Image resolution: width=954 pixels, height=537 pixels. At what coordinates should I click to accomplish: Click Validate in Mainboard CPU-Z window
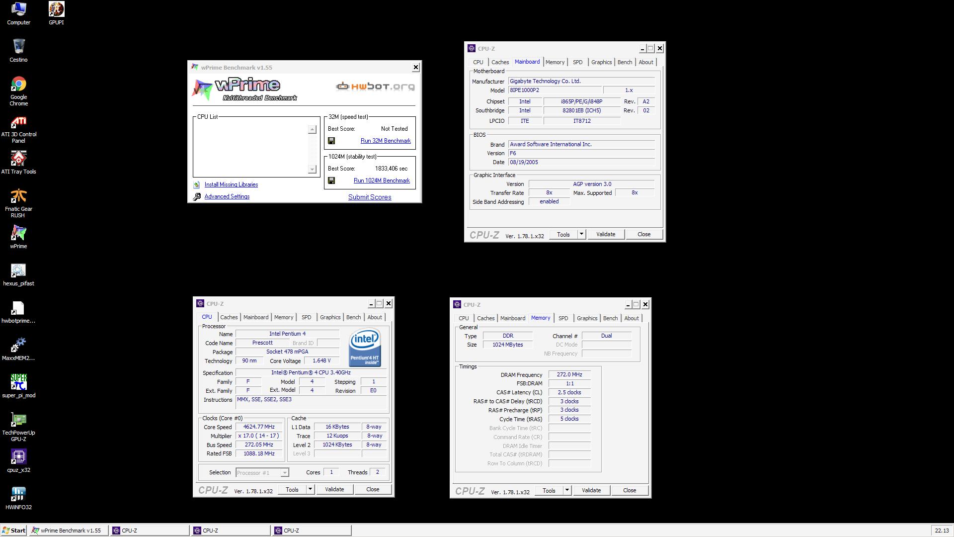(605, 234)
